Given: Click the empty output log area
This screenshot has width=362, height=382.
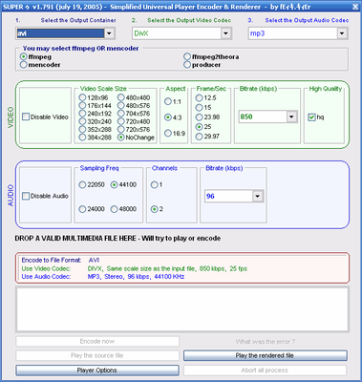Looking at the screenshot, I should tap(182, 309).
